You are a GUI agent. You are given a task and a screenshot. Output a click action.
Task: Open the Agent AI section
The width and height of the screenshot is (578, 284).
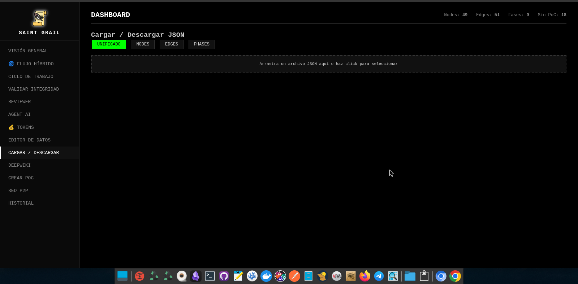click(x=40, y=114)
